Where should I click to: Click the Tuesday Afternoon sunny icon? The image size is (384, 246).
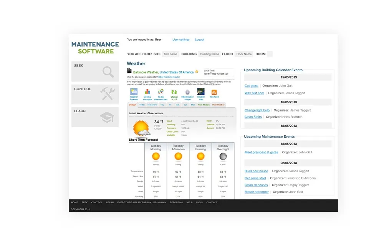178,156
